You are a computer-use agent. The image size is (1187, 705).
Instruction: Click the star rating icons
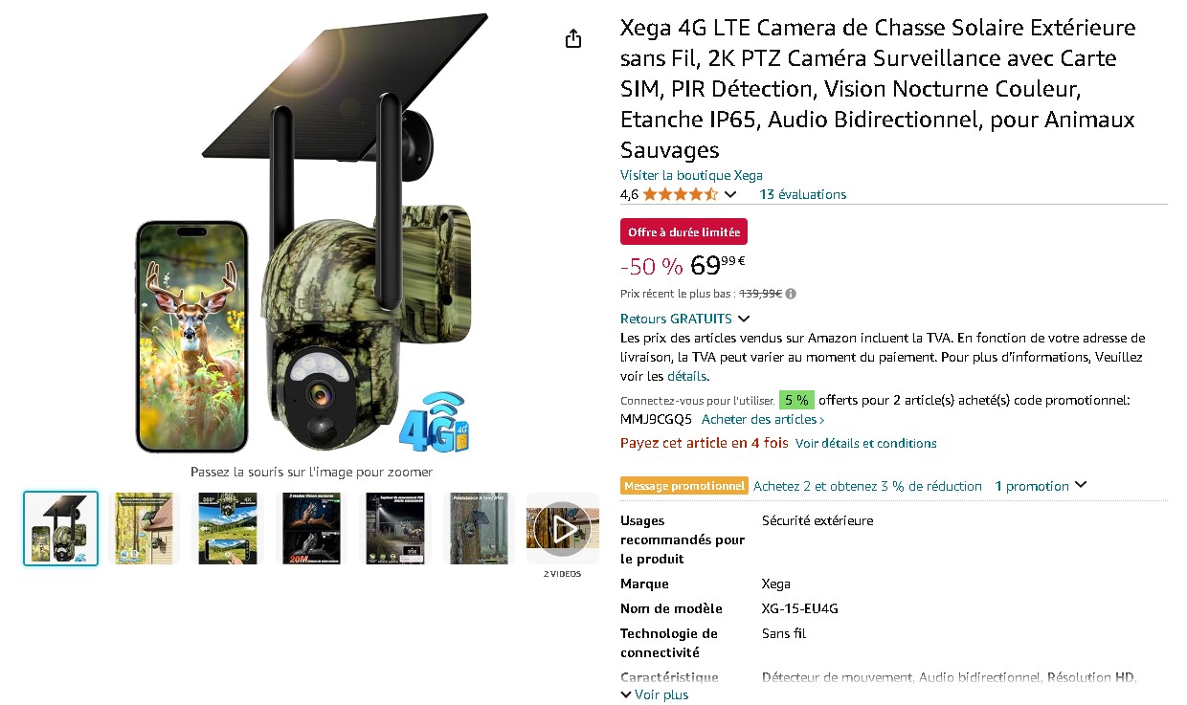pos(680,194)
